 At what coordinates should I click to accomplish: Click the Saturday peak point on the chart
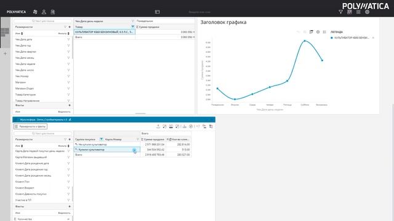click(305, 41)
